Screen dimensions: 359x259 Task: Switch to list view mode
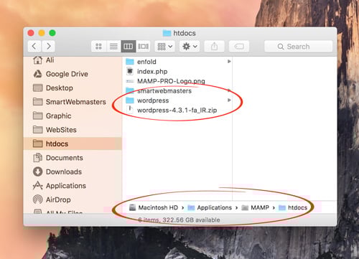(113, 46)
